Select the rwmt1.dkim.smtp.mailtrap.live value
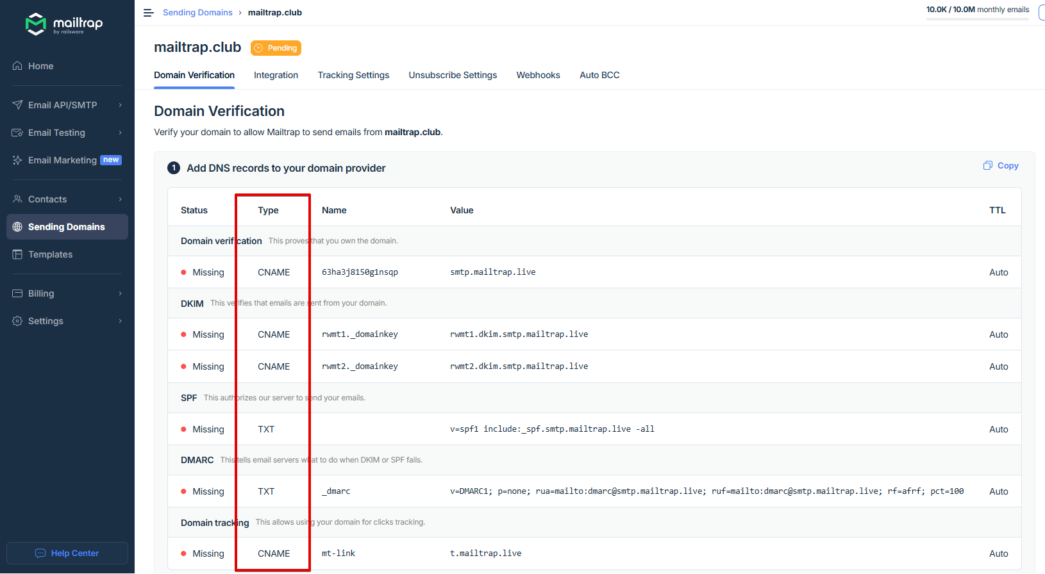The image size is (1045, 574). click(519, 334)
